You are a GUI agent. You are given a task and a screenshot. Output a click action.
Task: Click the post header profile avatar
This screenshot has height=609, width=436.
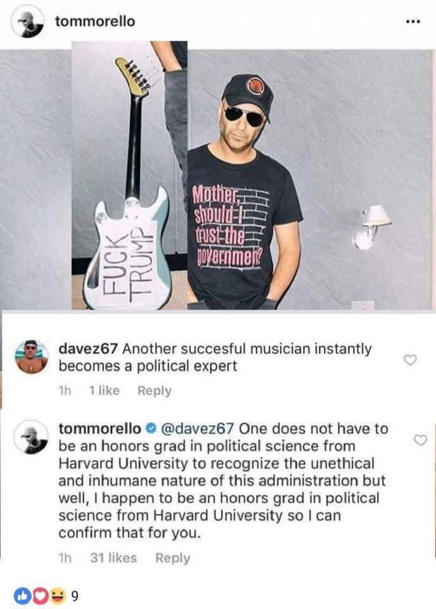(28, 22)
